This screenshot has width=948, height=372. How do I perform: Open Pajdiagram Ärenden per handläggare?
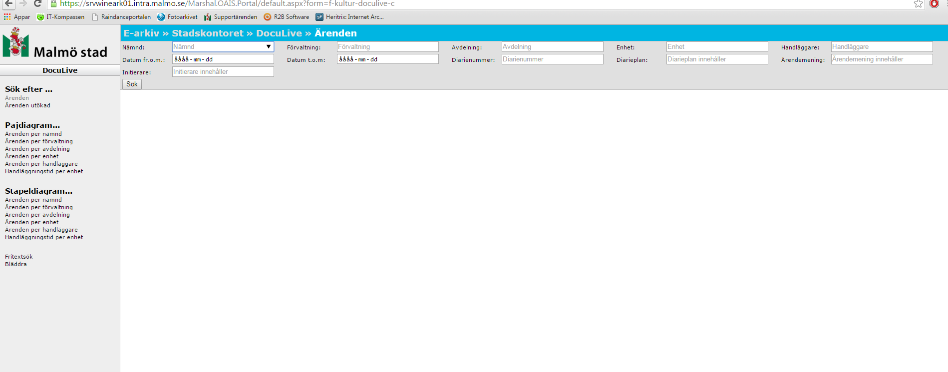(41, 164)
